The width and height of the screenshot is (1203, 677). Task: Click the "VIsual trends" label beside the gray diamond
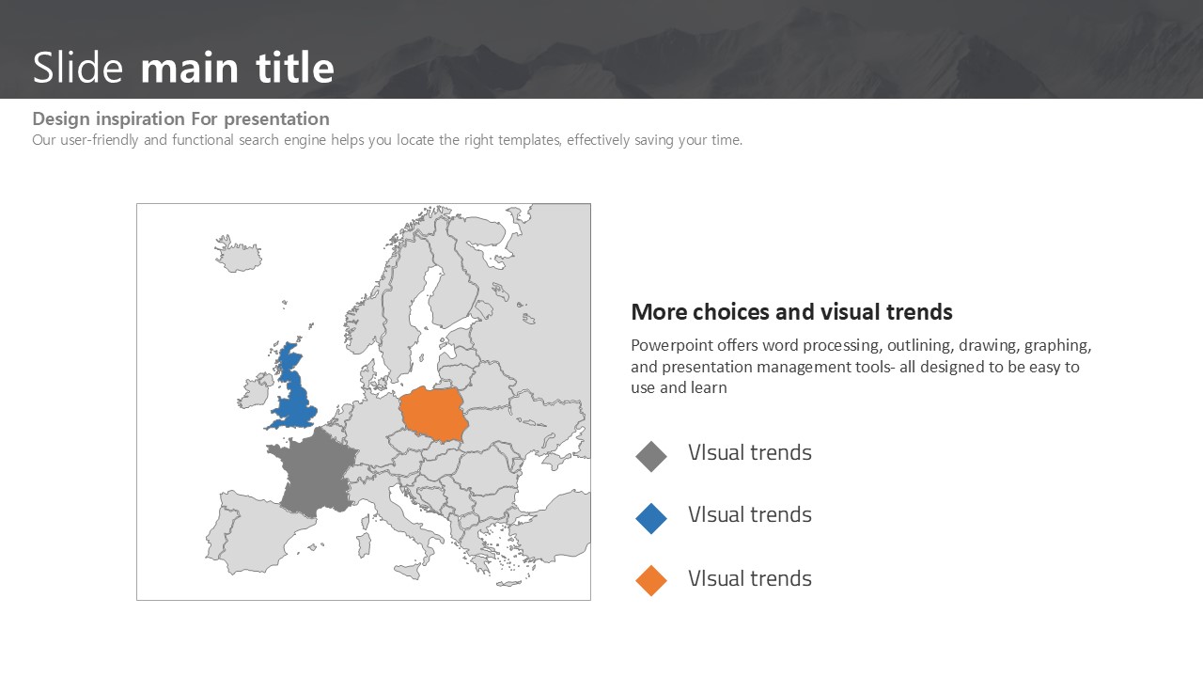pyautogui.click(x=749, y=453)
